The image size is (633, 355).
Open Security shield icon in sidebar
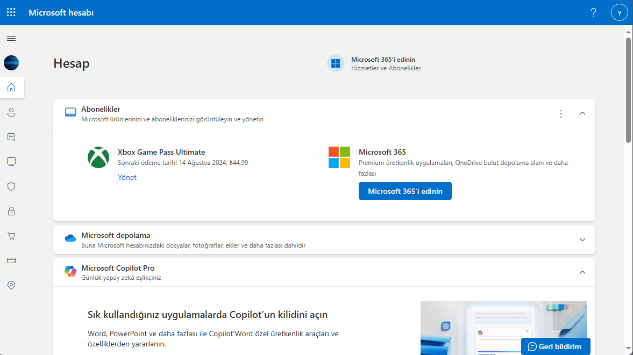coord(11,186)
